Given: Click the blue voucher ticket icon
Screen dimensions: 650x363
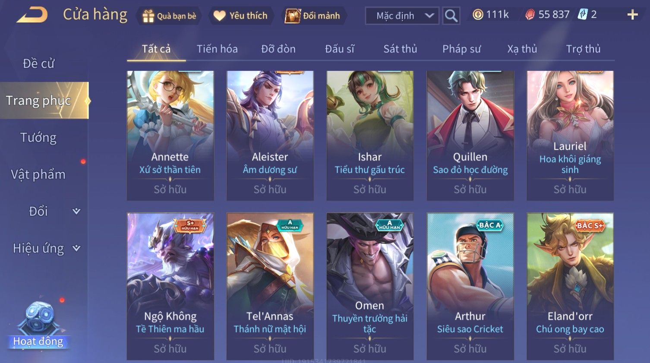Looking at the screenshot, I should [583, 15].
